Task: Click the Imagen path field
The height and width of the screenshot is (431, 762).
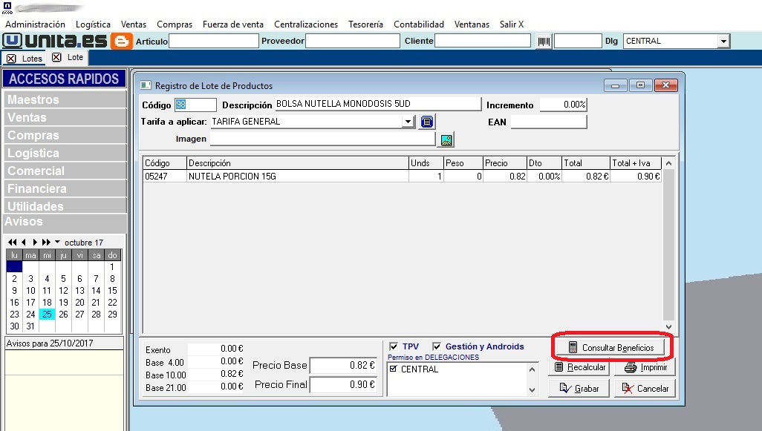Action: pos(322,139)
